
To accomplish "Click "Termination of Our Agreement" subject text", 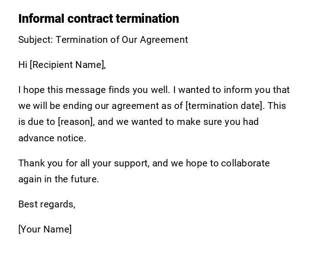I will (x=122, y=40).
